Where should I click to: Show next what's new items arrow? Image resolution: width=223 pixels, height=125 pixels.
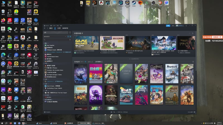click(193, 33)
